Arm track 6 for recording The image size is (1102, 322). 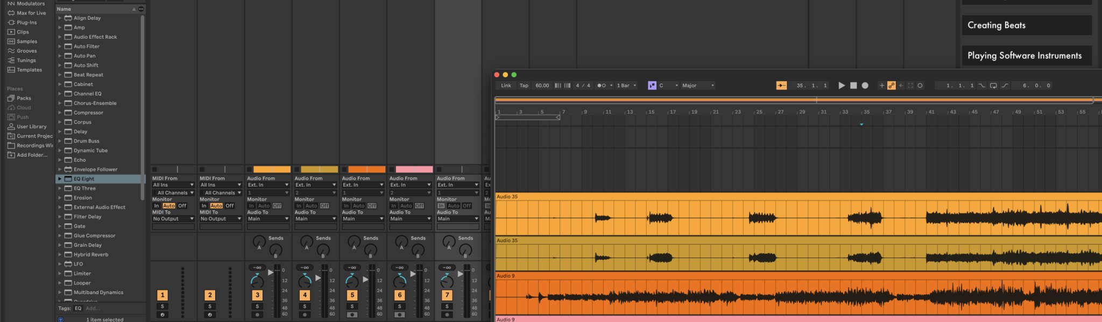coord(399,315)
